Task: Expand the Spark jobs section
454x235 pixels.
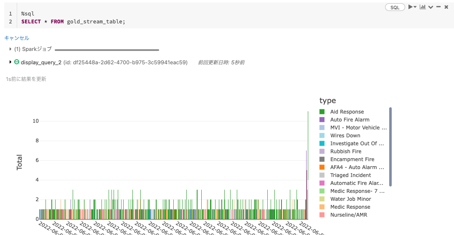Action: 10,49
